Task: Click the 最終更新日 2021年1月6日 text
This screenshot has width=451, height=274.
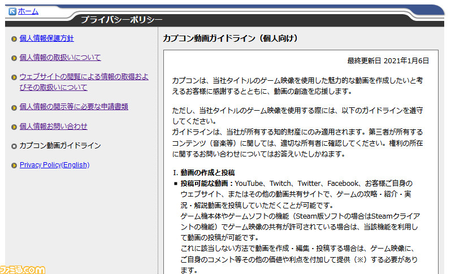Action: 388,60
